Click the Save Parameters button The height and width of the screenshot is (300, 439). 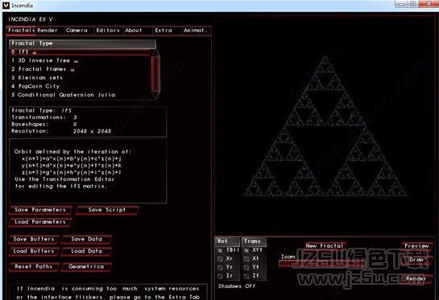coord(40,210)
